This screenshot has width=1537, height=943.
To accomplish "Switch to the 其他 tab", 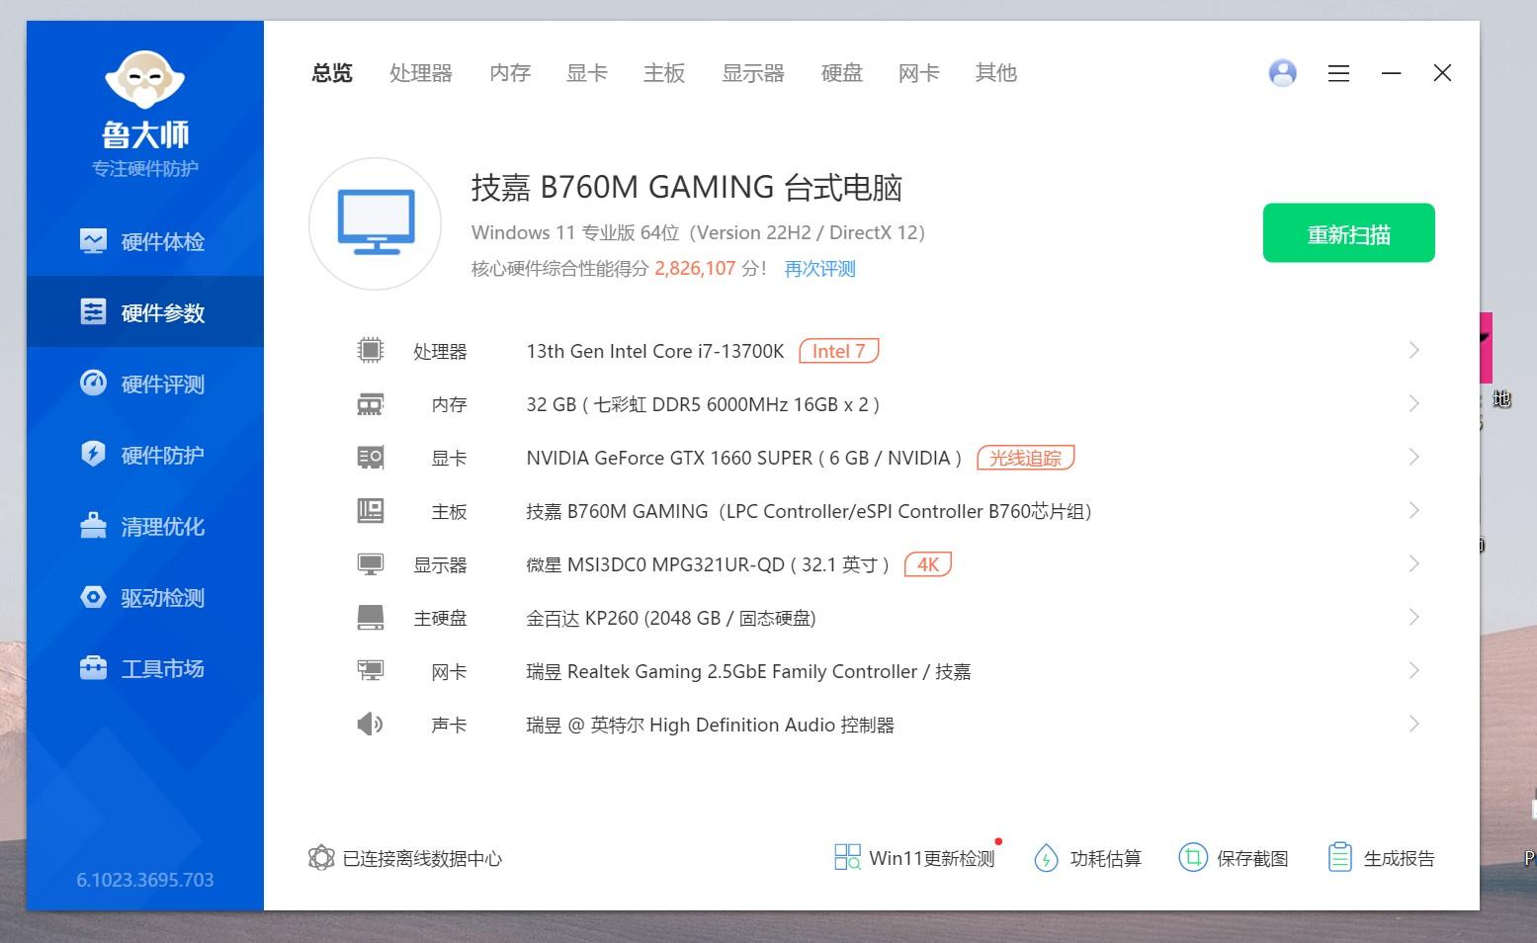I will 996,73.
